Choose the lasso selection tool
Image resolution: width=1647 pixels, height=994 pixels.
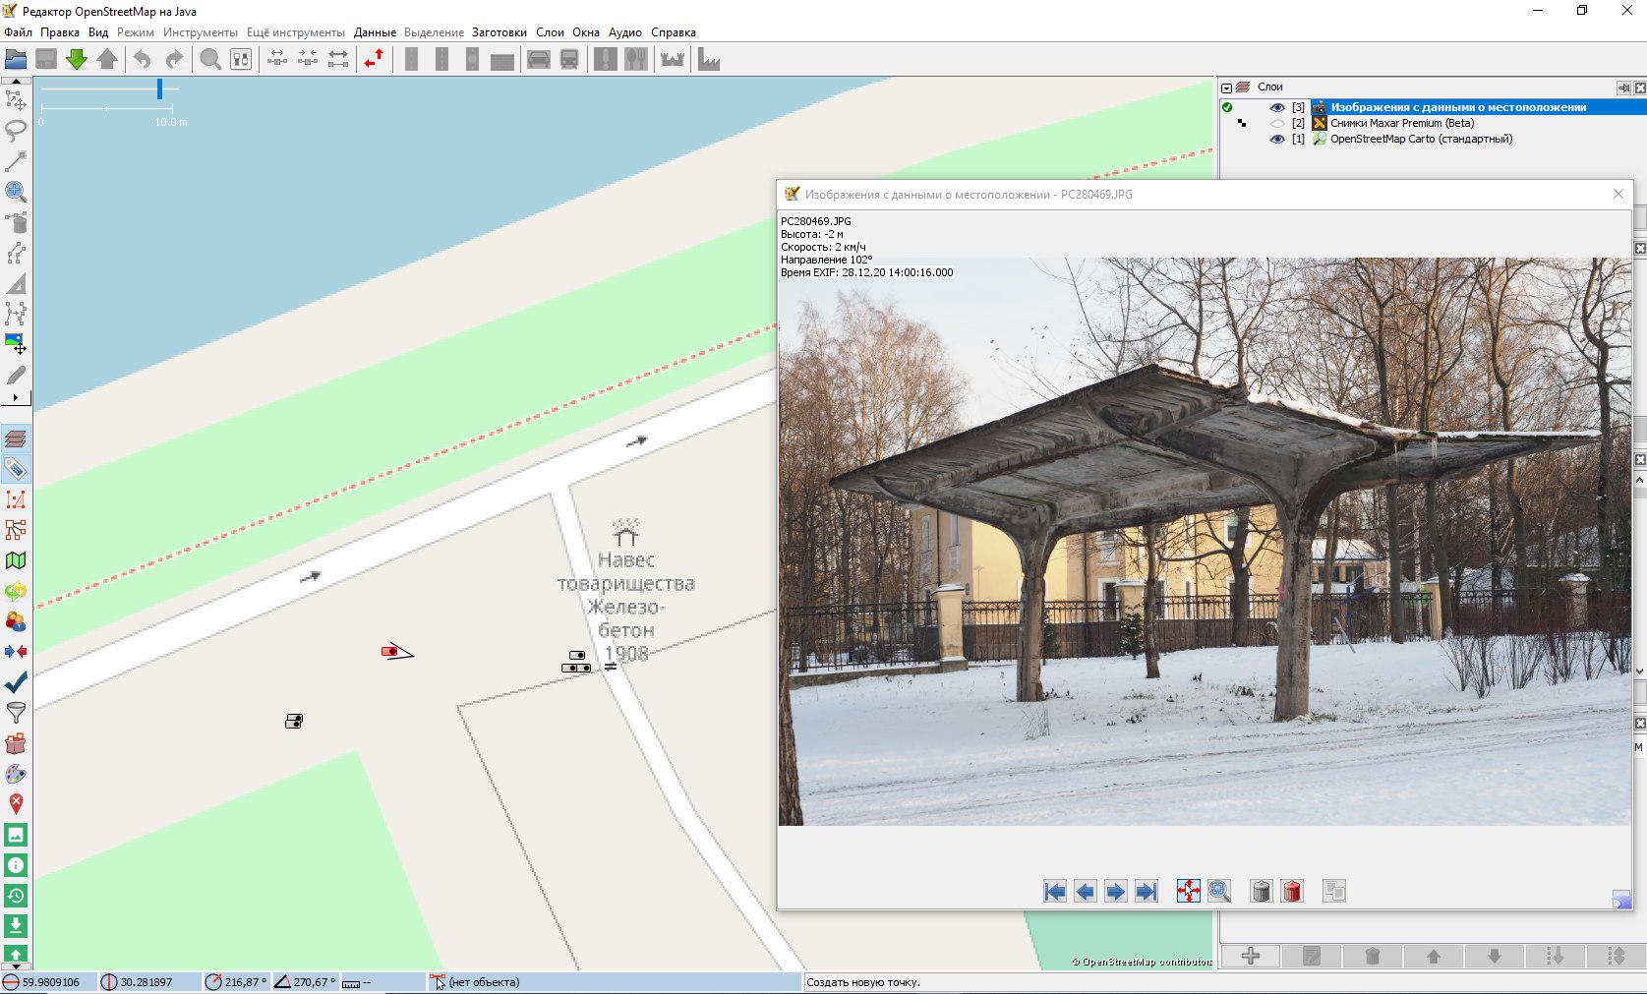click(x=16, y=130)
